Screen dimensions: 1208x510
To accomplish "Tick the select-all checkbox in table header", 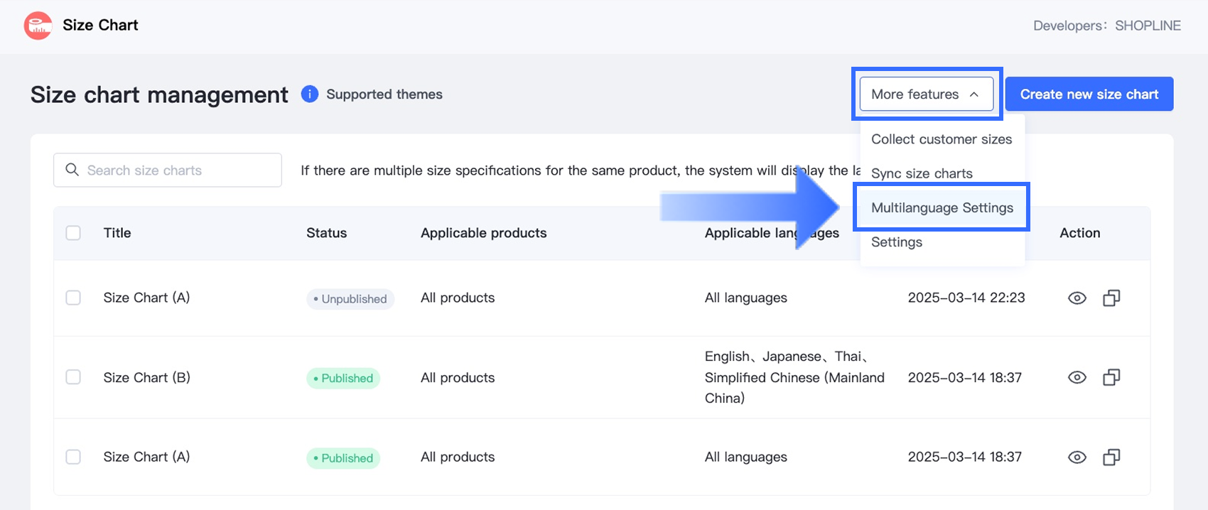I will 73,233.
